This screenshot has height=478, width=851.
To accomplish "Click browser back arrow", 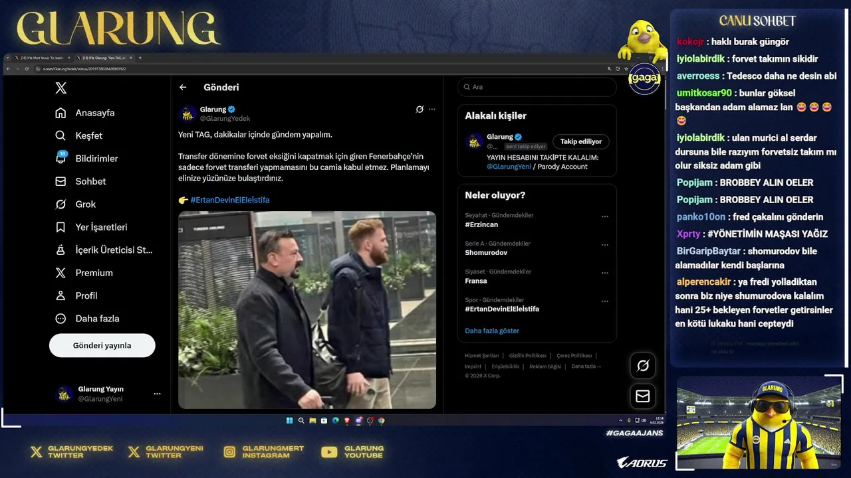I will point(8,69).
